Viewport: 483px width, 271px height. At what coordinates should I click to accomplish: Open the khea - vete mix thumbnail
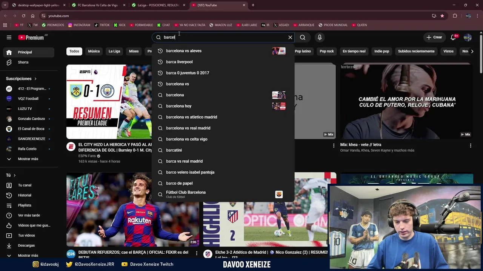coord(406,102)
